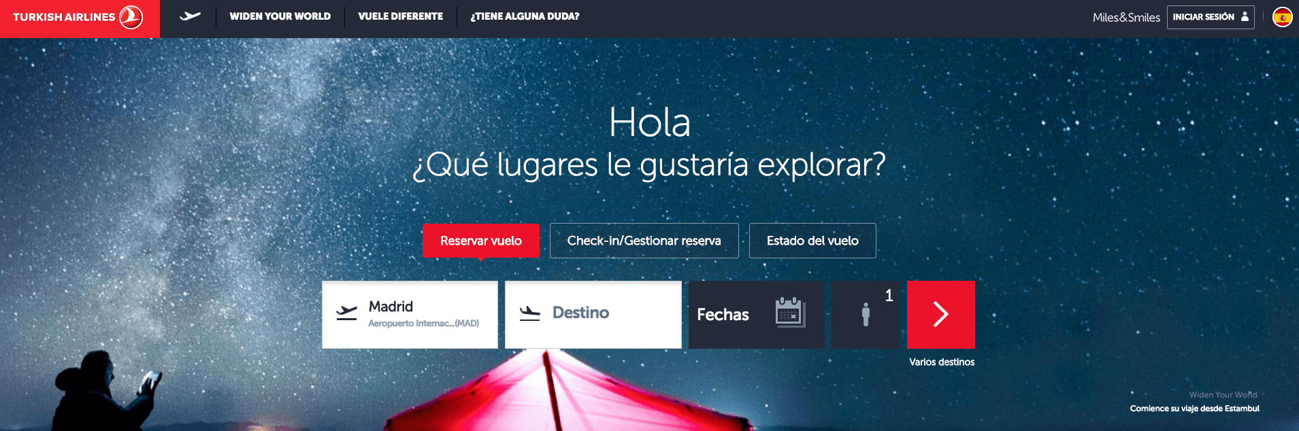Click the Varios destinos link
The width and height of the screenshot is (1299, 431).
click(942, 362)
